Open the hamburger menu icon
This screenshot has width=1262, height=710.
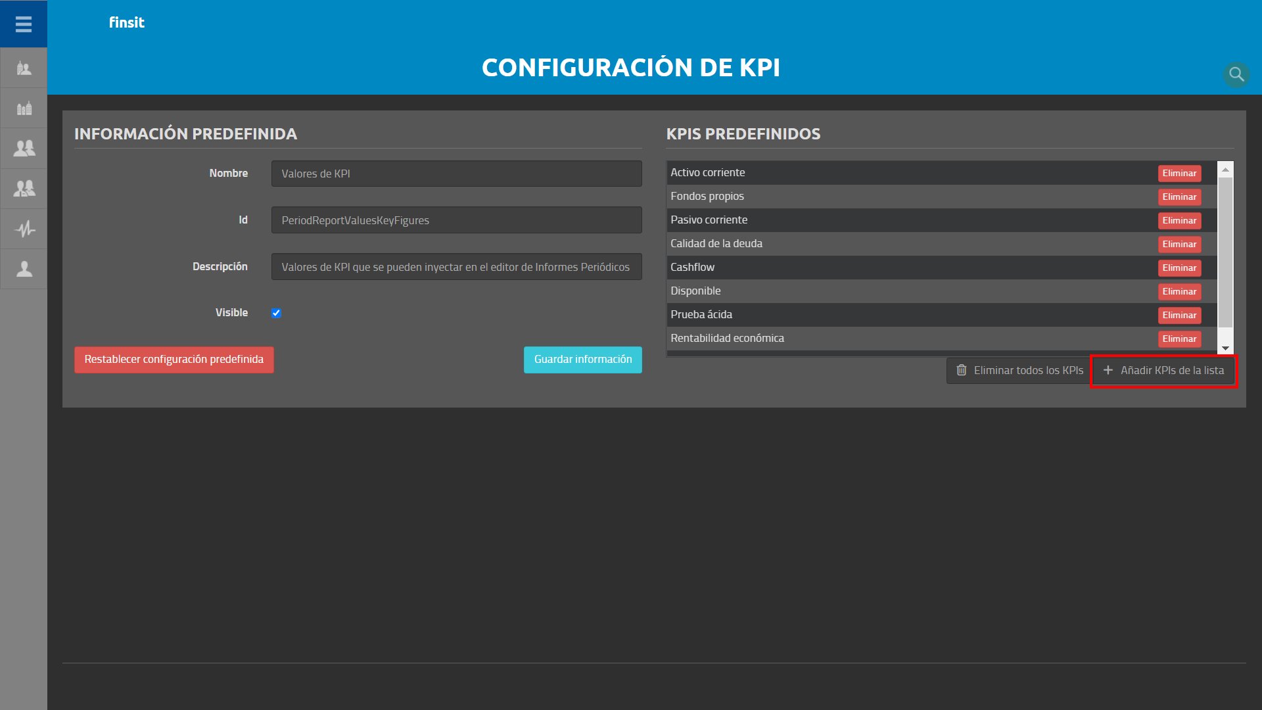[x=24, y=24]
